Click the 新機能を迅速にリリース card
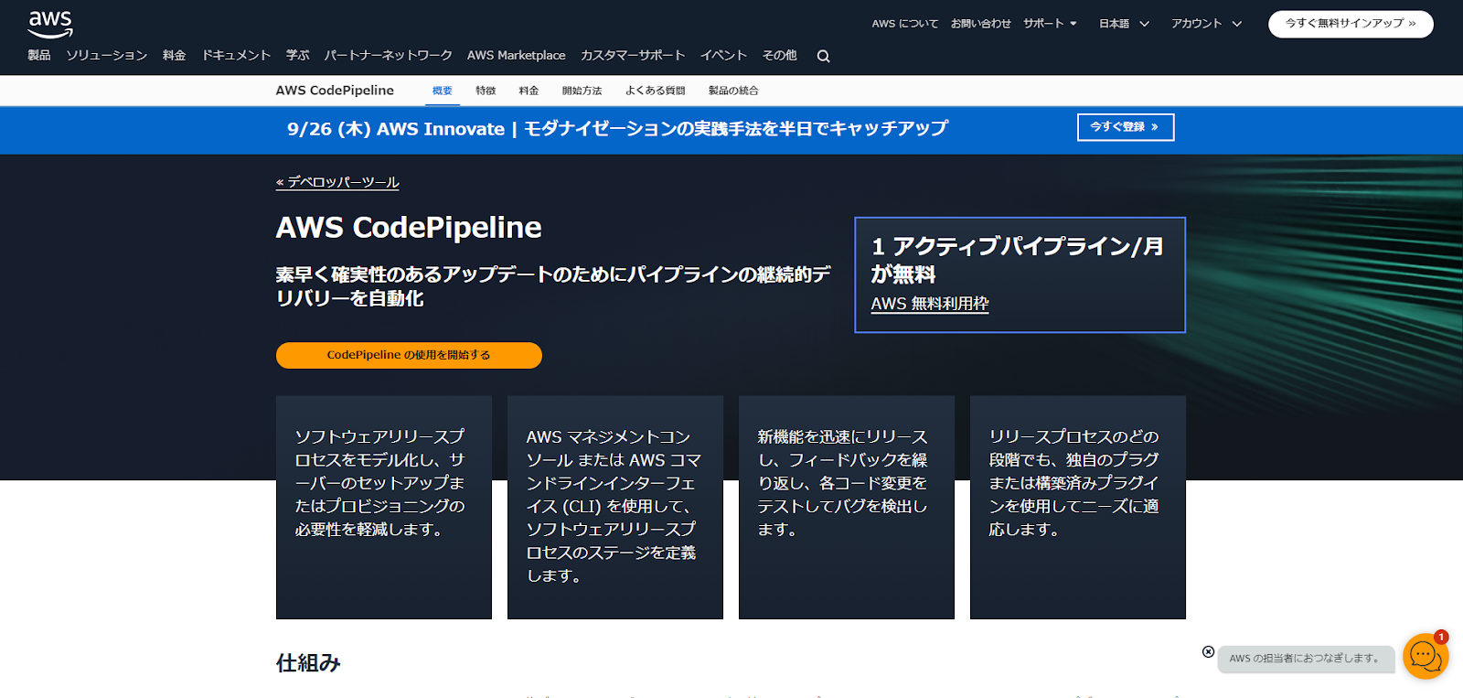 847,507
